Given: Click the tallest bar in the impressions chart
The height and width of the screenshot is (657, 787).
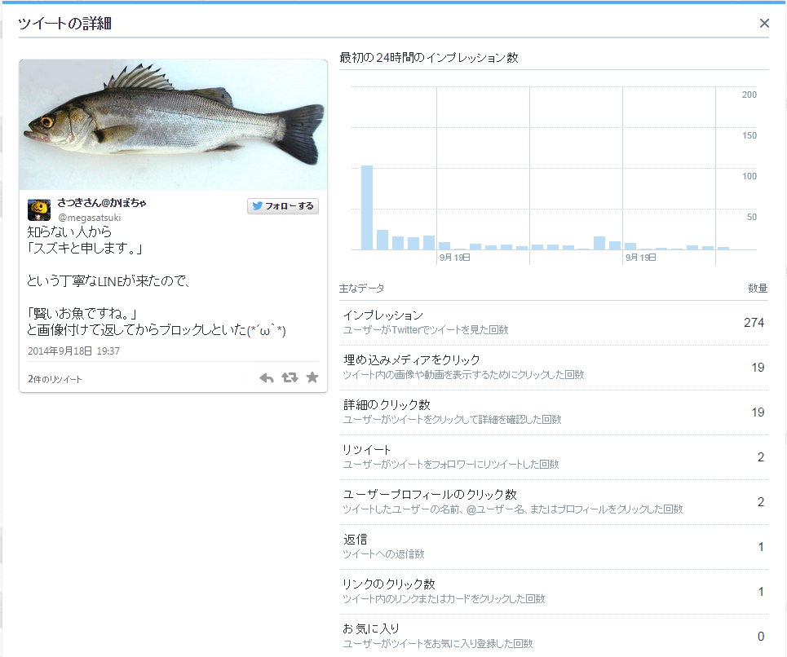Looking at the screenshot, I should pyautogui.click(x=367, y=208).
